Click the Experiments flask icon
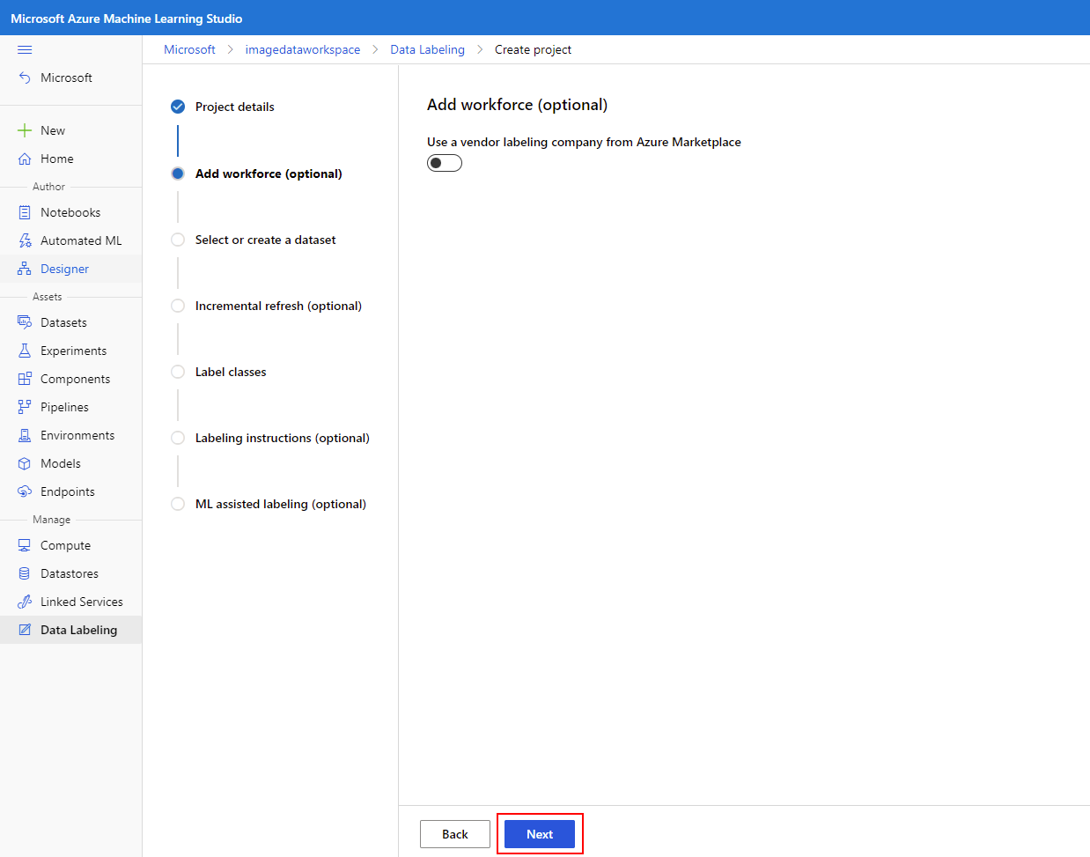Viewport: 1090px width, 857px height. [x=25, y=351]
